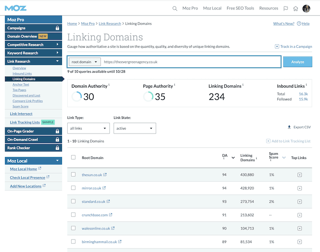Select the crunchbase.com row checkbox
The width and height of the screenshot is (320, 252).
[x=73, y=215]
